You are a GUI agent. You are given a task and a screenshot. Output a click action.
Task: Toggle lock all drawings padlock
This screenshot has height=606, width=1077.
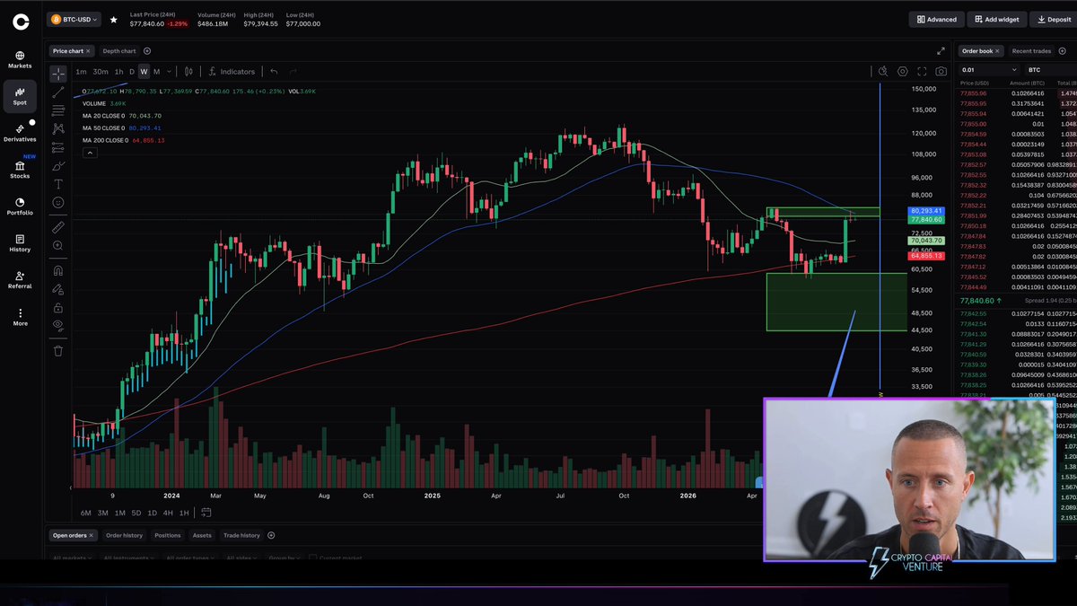pos(58,307)
